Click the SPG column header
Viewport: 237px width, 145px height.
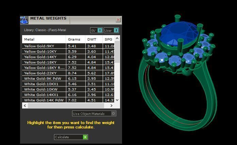pos(108,39)
